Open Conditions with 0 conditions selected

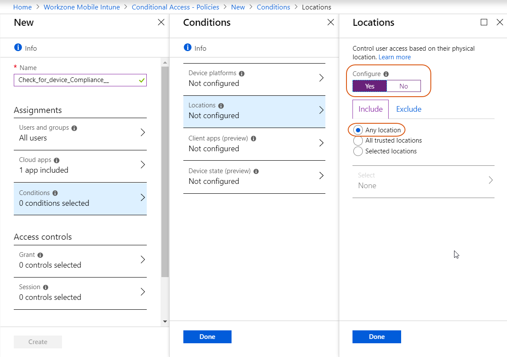[x=80, y=198]
